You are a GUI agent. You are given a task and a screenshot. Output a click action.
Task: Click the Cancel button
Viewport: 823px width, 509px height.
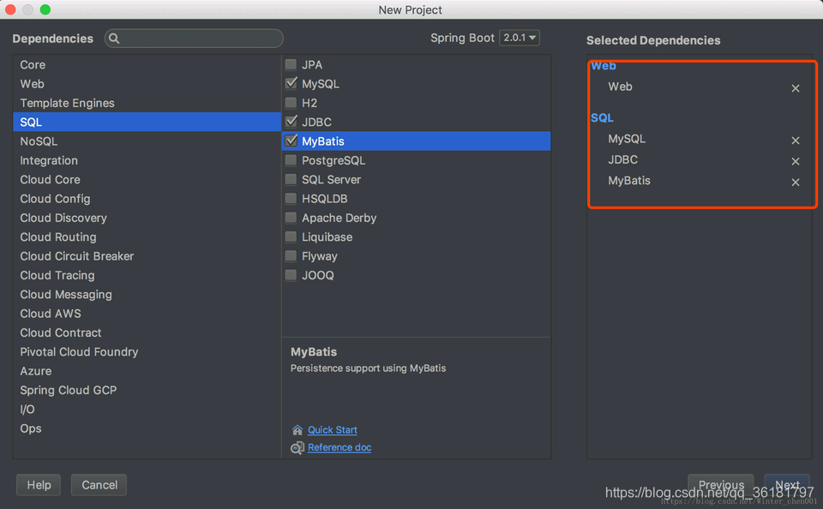coord(99,485)
